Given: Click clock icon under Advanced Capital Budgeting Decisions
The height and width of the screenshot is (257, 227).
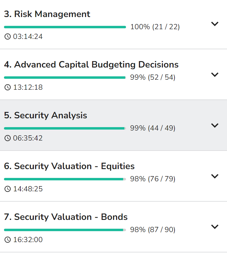Looking at the screenshot, I should tap(7, 88).
